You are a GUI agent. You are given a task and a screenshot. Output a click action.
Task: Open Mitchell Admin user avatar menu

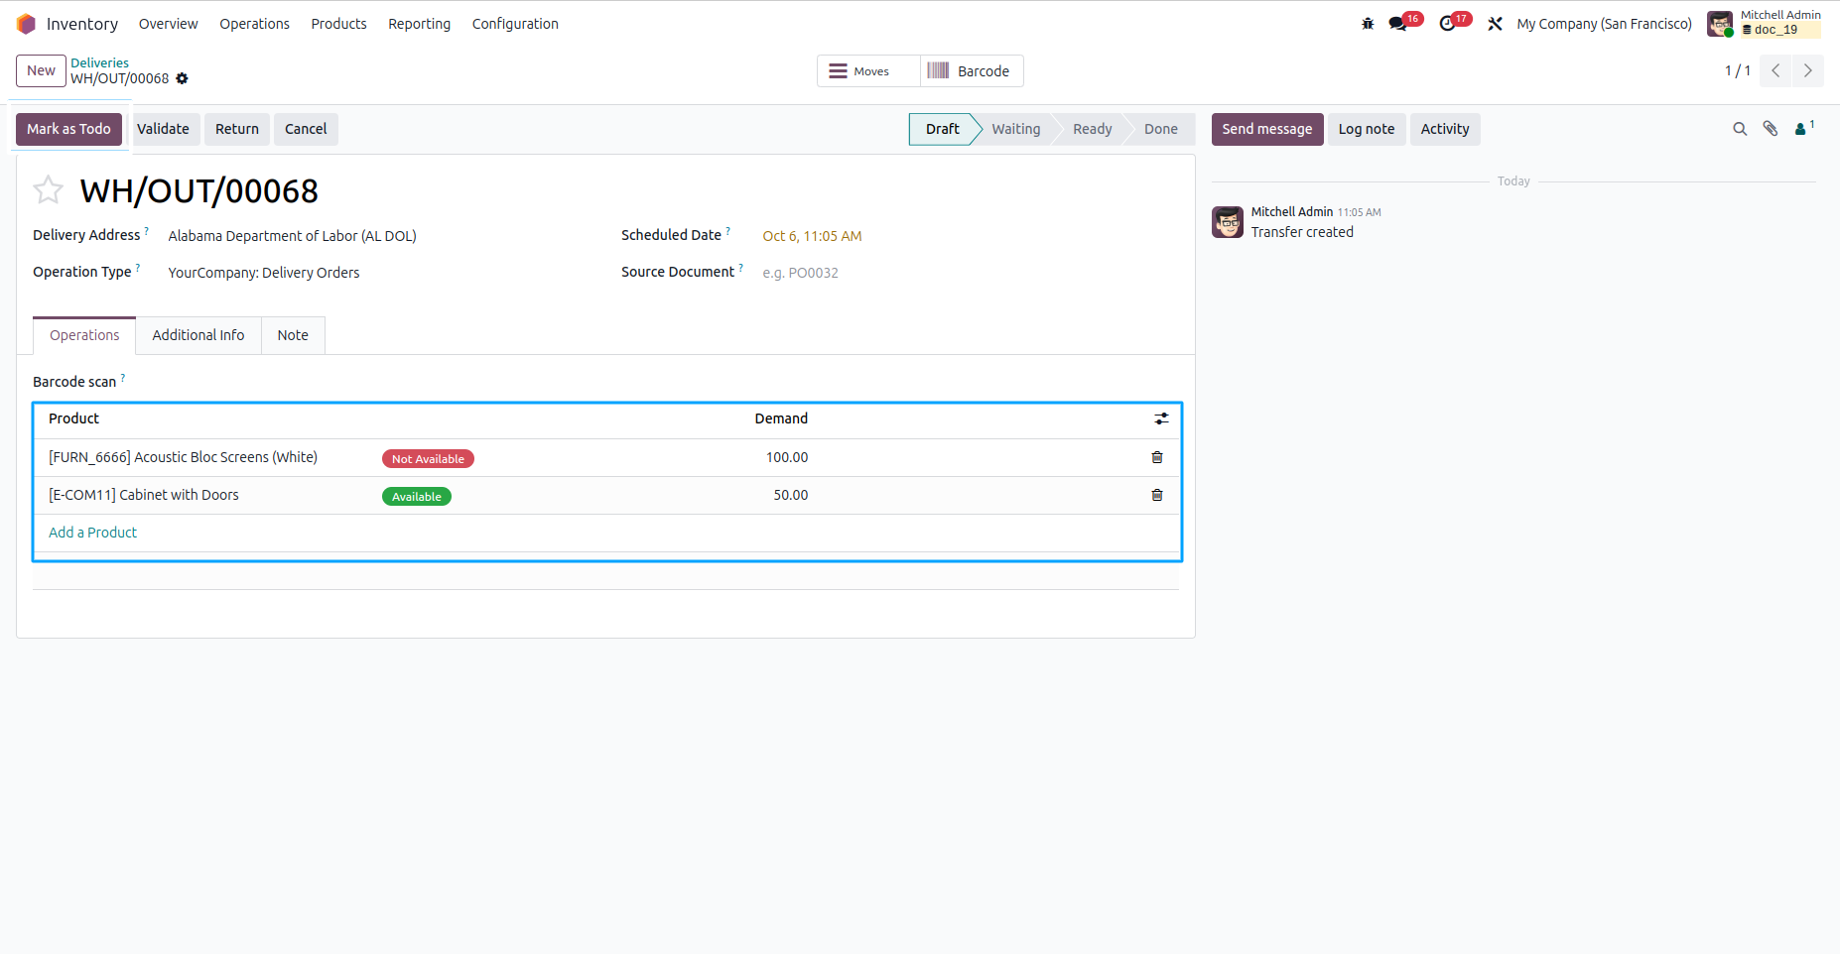coord(1720,24)
